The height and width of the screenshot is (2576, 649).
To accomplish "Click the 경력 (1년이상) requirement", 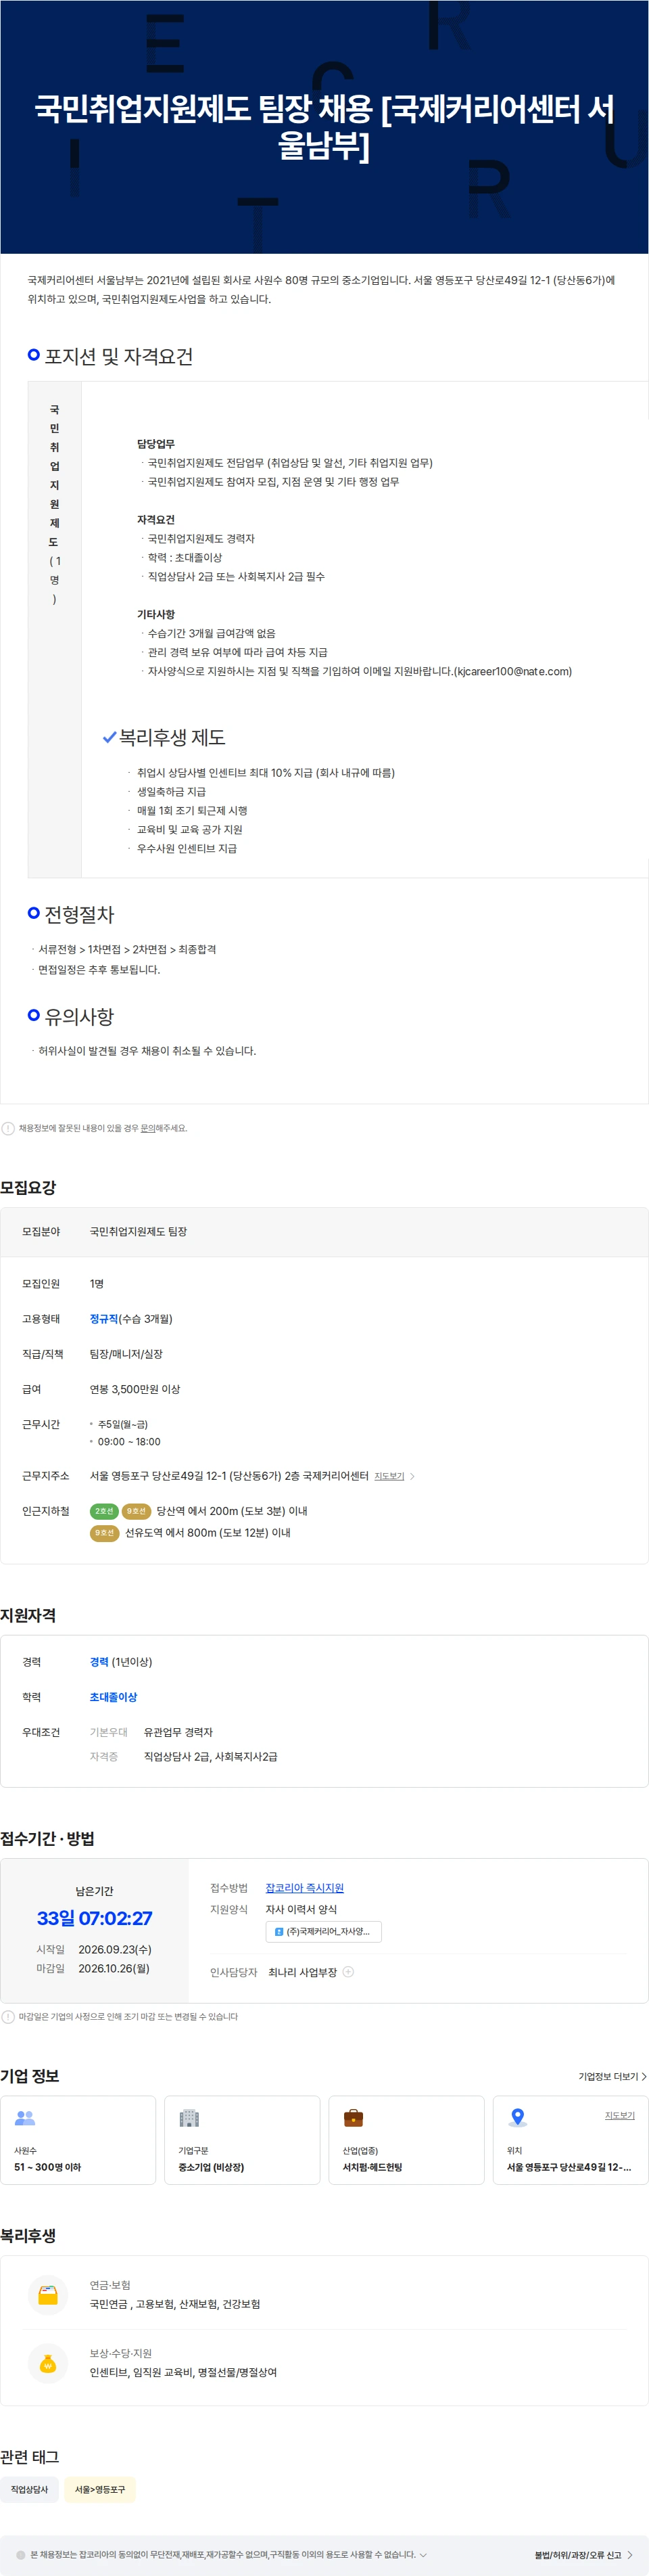I will [121, 1662].
